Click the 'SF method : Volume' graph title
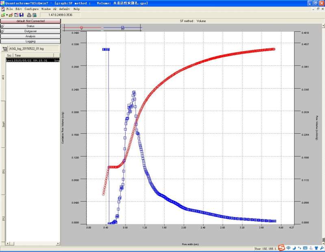 point(193,21)
